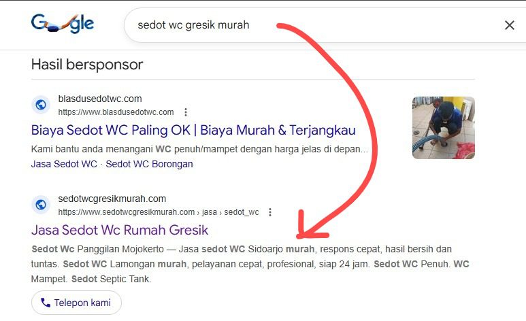Click the https://www.blasdusedotwc.com URL text
Viewport: 526px width, 321px height.
point(116,112)
